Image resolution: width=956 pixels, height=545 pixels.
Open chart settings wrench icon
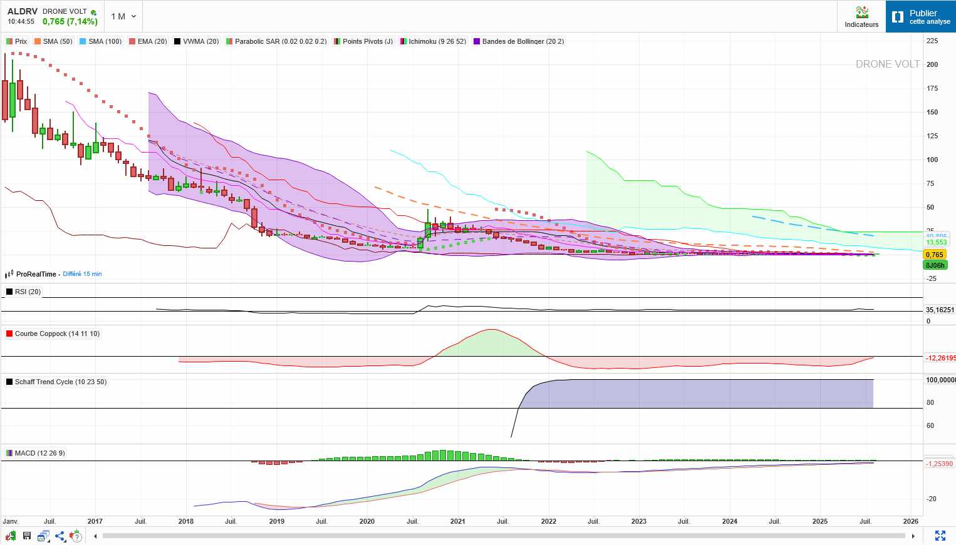click(x=11, y=536)
